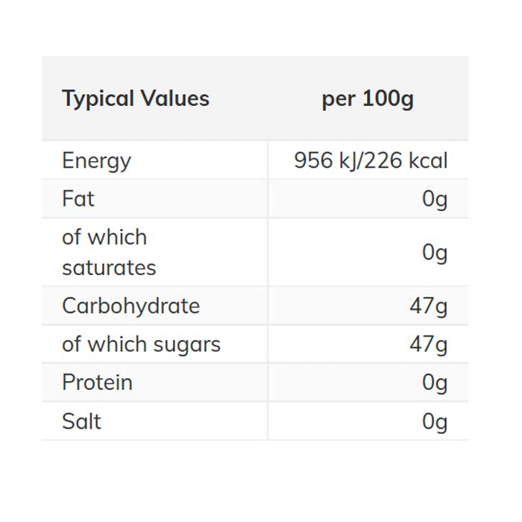Select the Fat row label
Image resolution: width=522 pixels, height=522 pixels.
78,199
